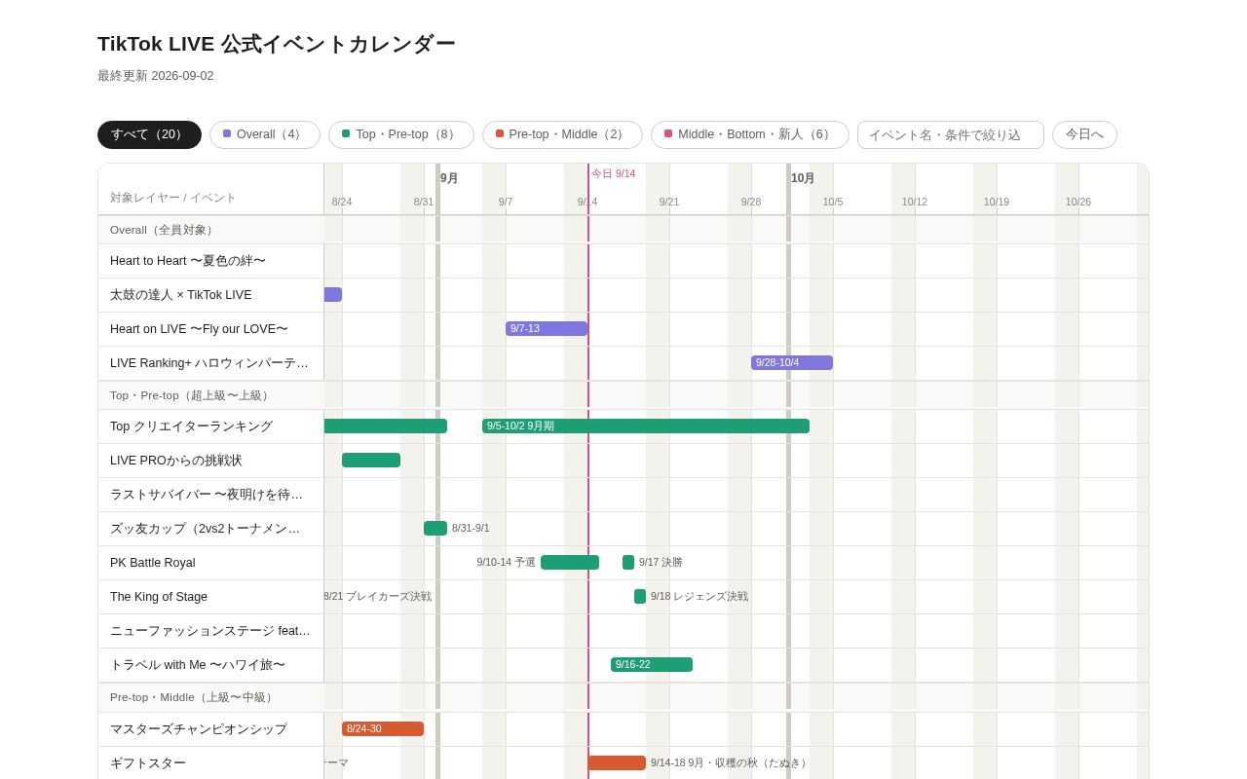Viewport: 1247px width, 779px height.
Task: Filter by Overall（4） category
Action: point(265,134)
